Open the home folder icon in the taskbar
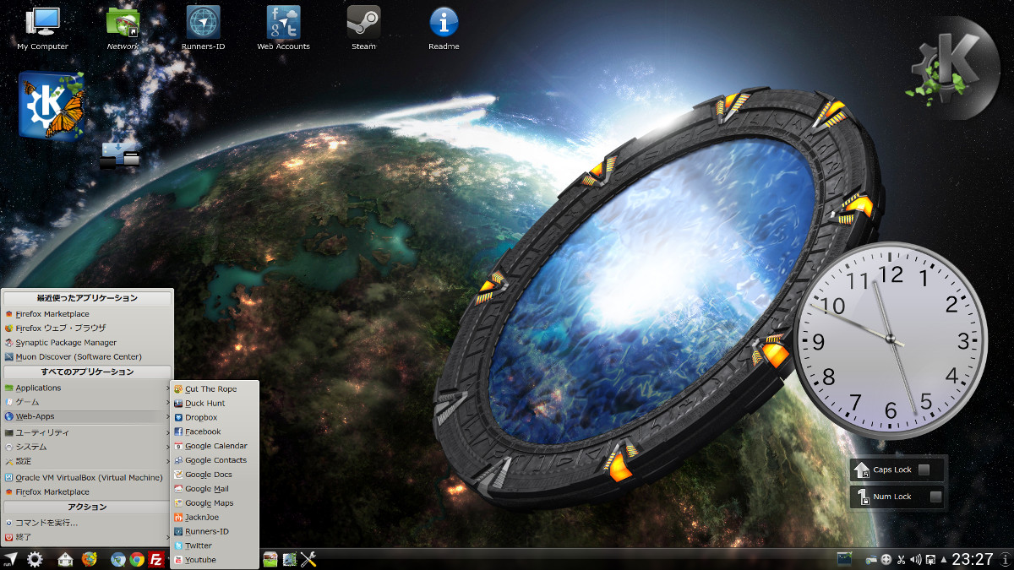The image size is (1014, 570). coord(66,559)
